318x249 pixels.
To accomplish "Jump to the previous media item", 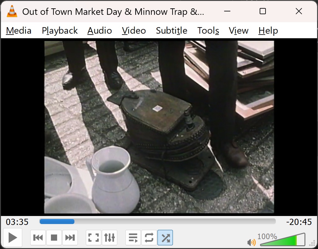I will (38, 238).
